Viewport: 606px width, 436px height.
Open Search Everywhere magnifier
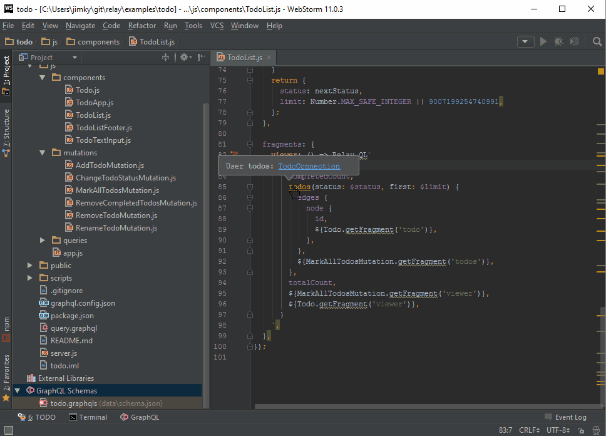596,41
